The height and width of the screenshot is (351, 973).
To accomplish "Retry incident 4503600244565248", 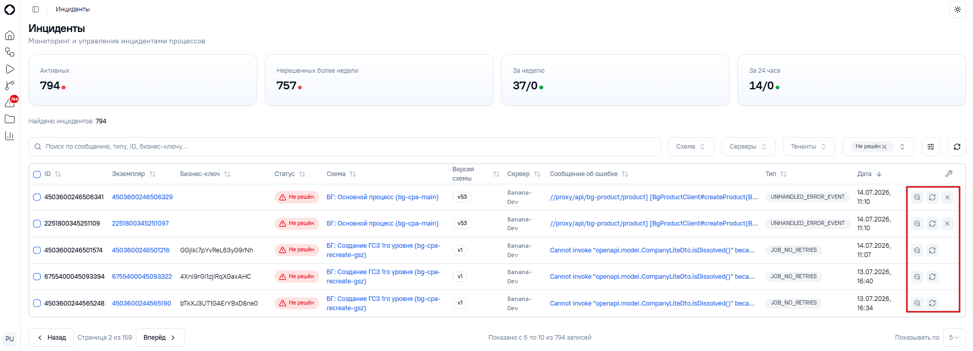I will (x=932, y=303).
